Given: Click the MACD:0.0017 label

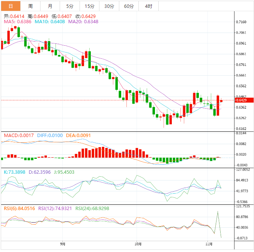Looking at the screenshot, I should point(19,136).
